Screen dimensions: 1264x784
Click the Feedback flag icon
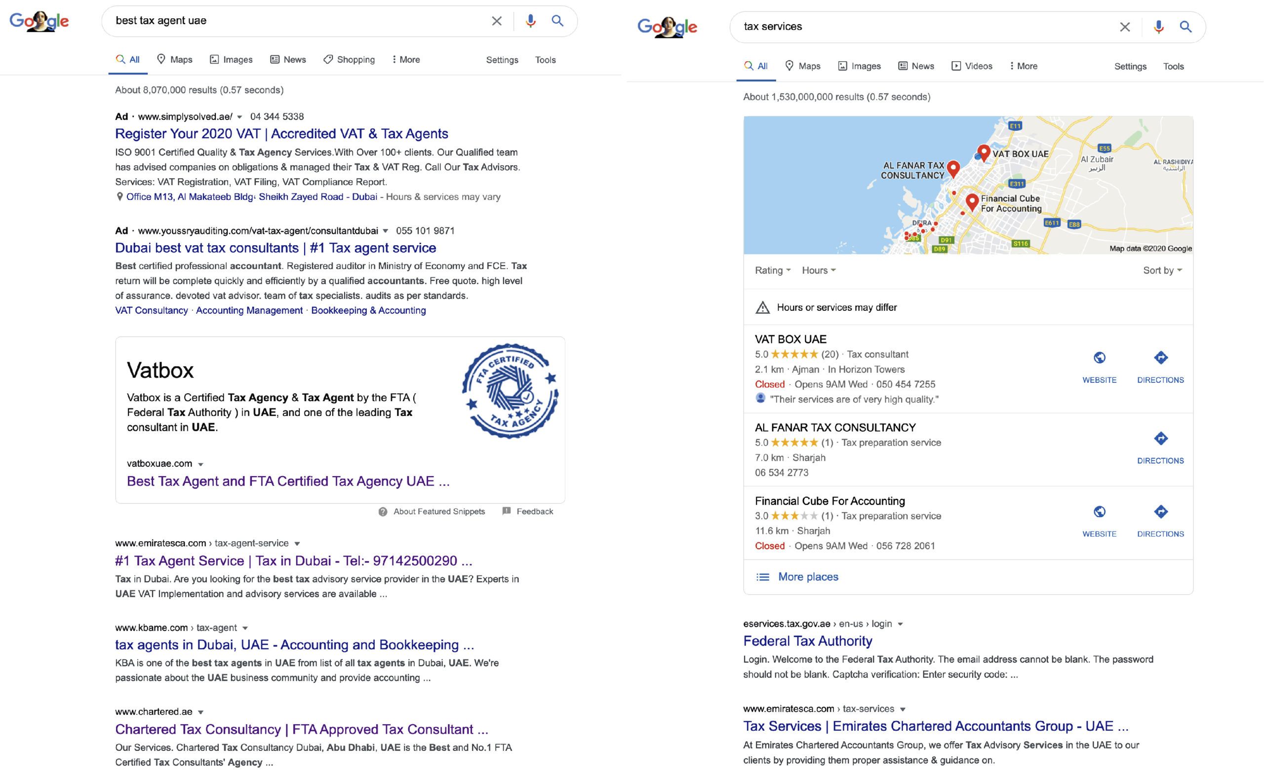point(507,511)
